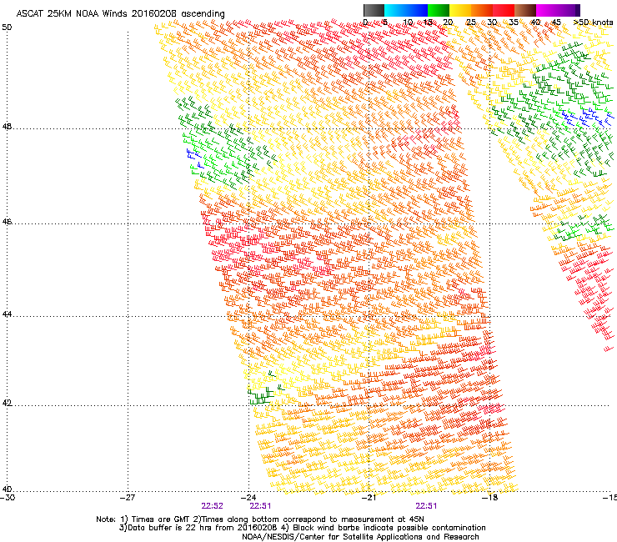The width and height of the screenshot is (617, 542).
Task: Click the longitude label -24
Action: [248, 498]
